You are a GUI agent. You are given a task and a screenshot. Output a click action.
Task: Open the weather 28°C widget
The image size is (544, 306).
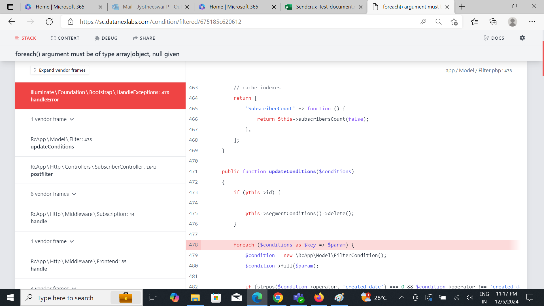pos(374,297)
